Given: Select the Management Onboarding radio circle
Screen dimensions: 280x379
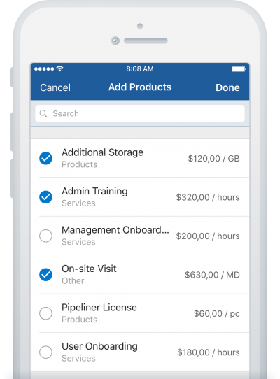Looking at the screenshot, I should coord(45,236).
